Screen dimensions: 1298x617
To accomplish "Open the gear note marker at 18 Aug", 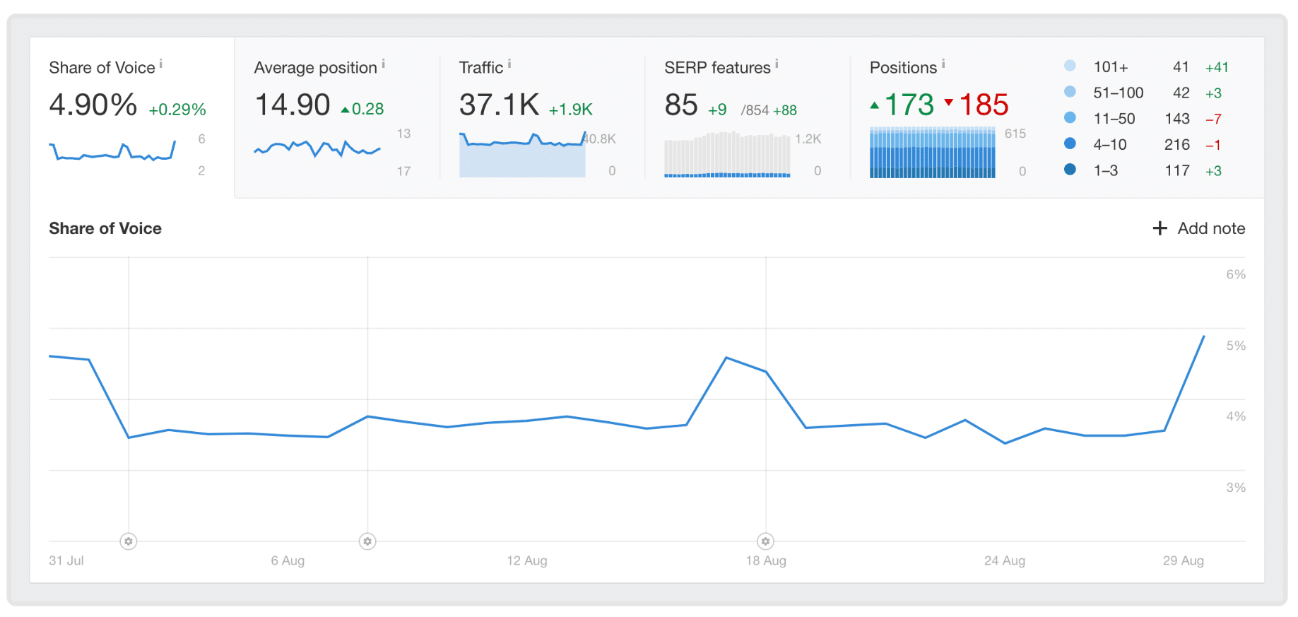I will pos(765,541).
